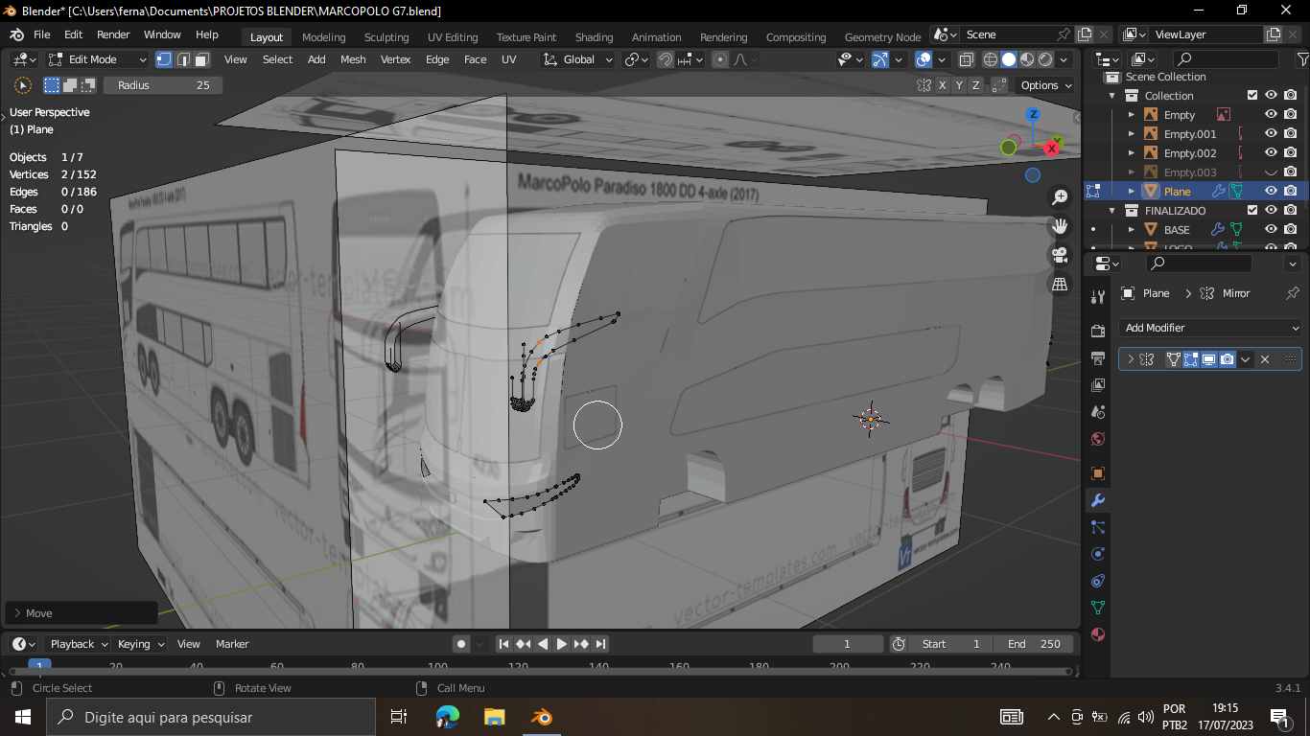Click the Windows taskbar search box

[211, 717]
